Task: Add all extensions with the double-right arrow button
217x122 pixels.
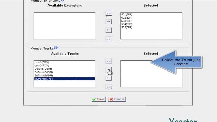Action: (108, 13)
